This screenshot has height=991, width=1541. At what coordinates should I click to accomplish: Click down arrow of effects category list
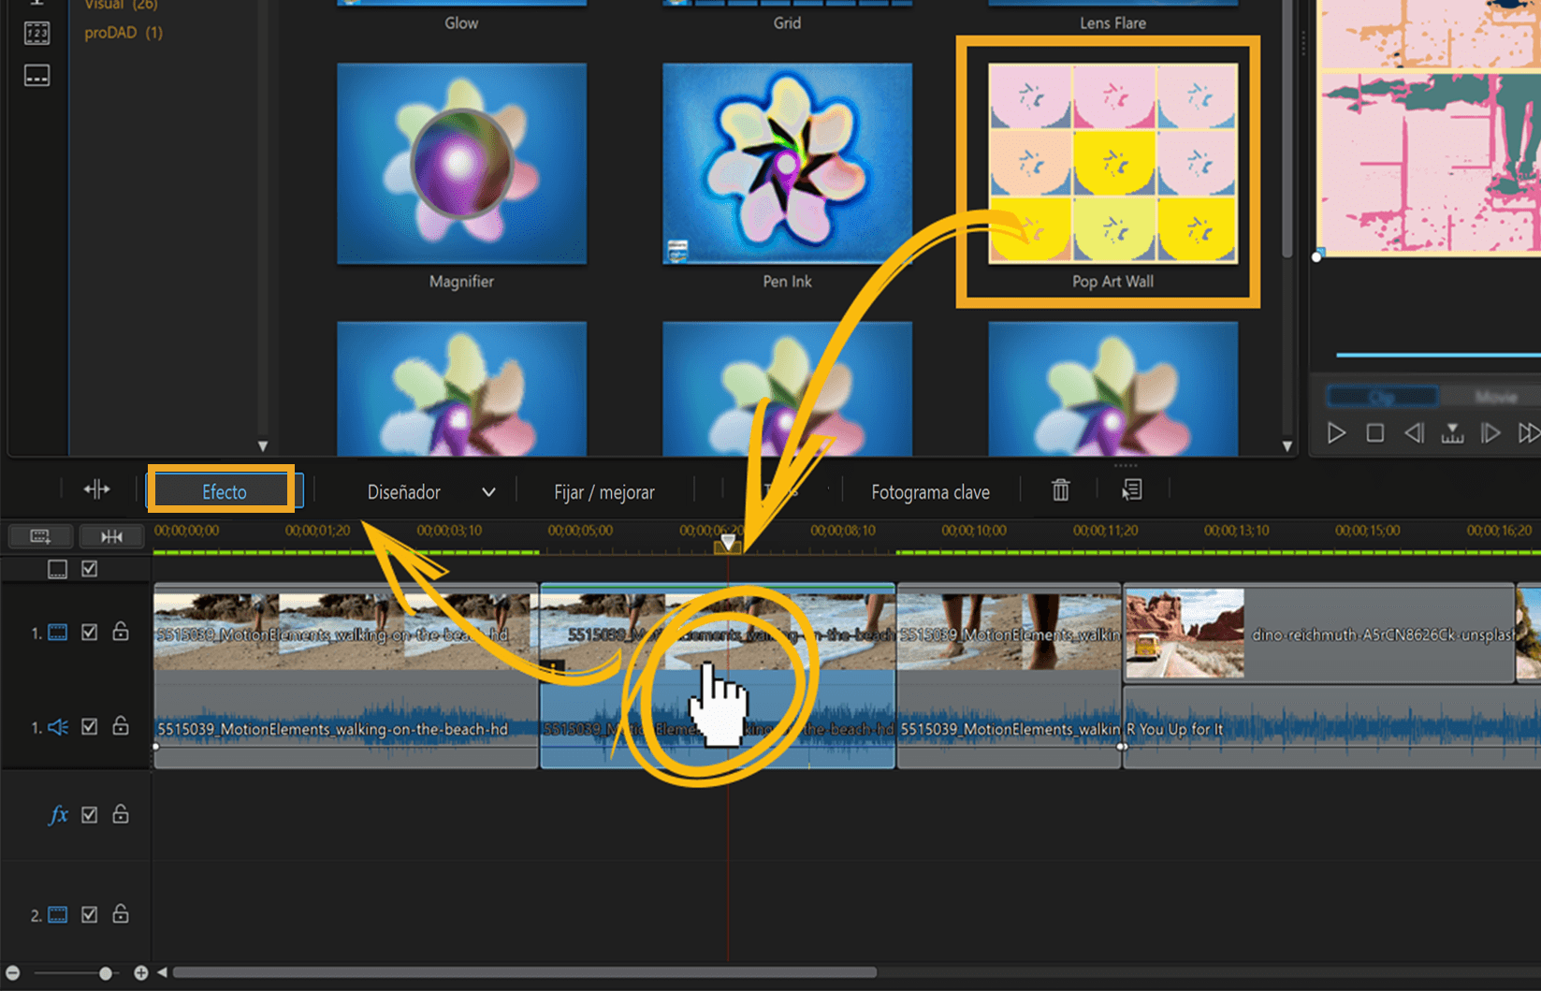pyautogui.click(x=263, y=446)
